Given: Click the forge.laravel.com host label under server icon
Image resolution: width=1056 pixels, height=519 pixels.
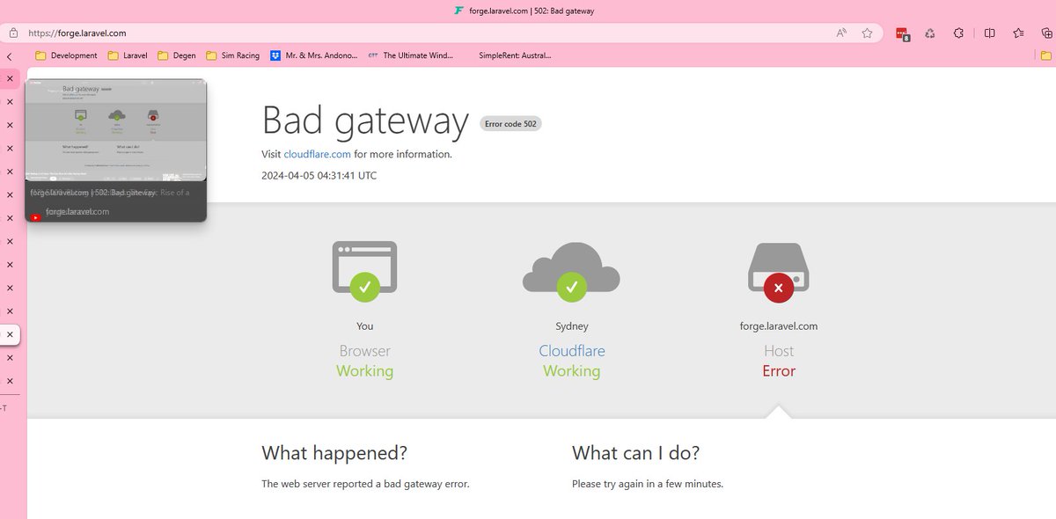Looking at the screenshot, I should click(779, 326).
